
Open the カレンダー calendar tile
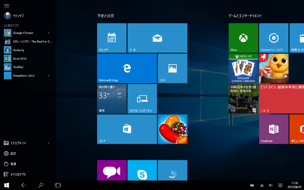[x=112, y=38]
